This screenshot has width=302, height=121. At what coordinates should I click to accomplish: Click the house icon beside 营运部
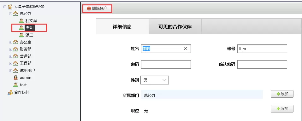(15, 56)
